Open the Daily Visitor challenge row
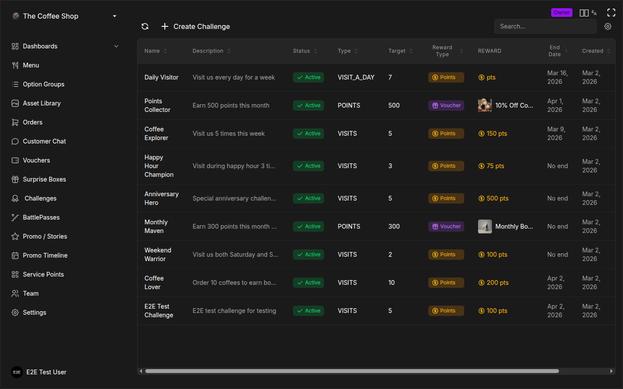This screenshot has width=623, height=389. click(x=161, y=77)
